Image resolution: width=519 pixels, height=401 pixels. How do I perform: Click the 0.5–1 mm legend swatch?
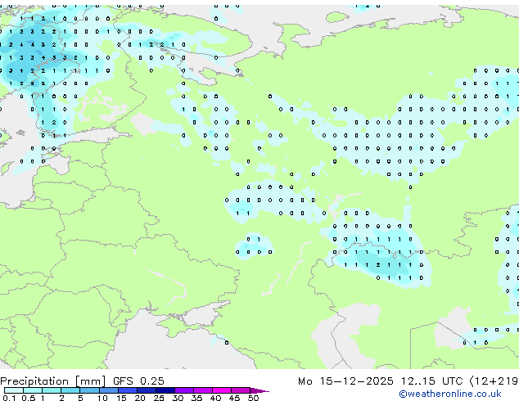(x=33, y=390)
